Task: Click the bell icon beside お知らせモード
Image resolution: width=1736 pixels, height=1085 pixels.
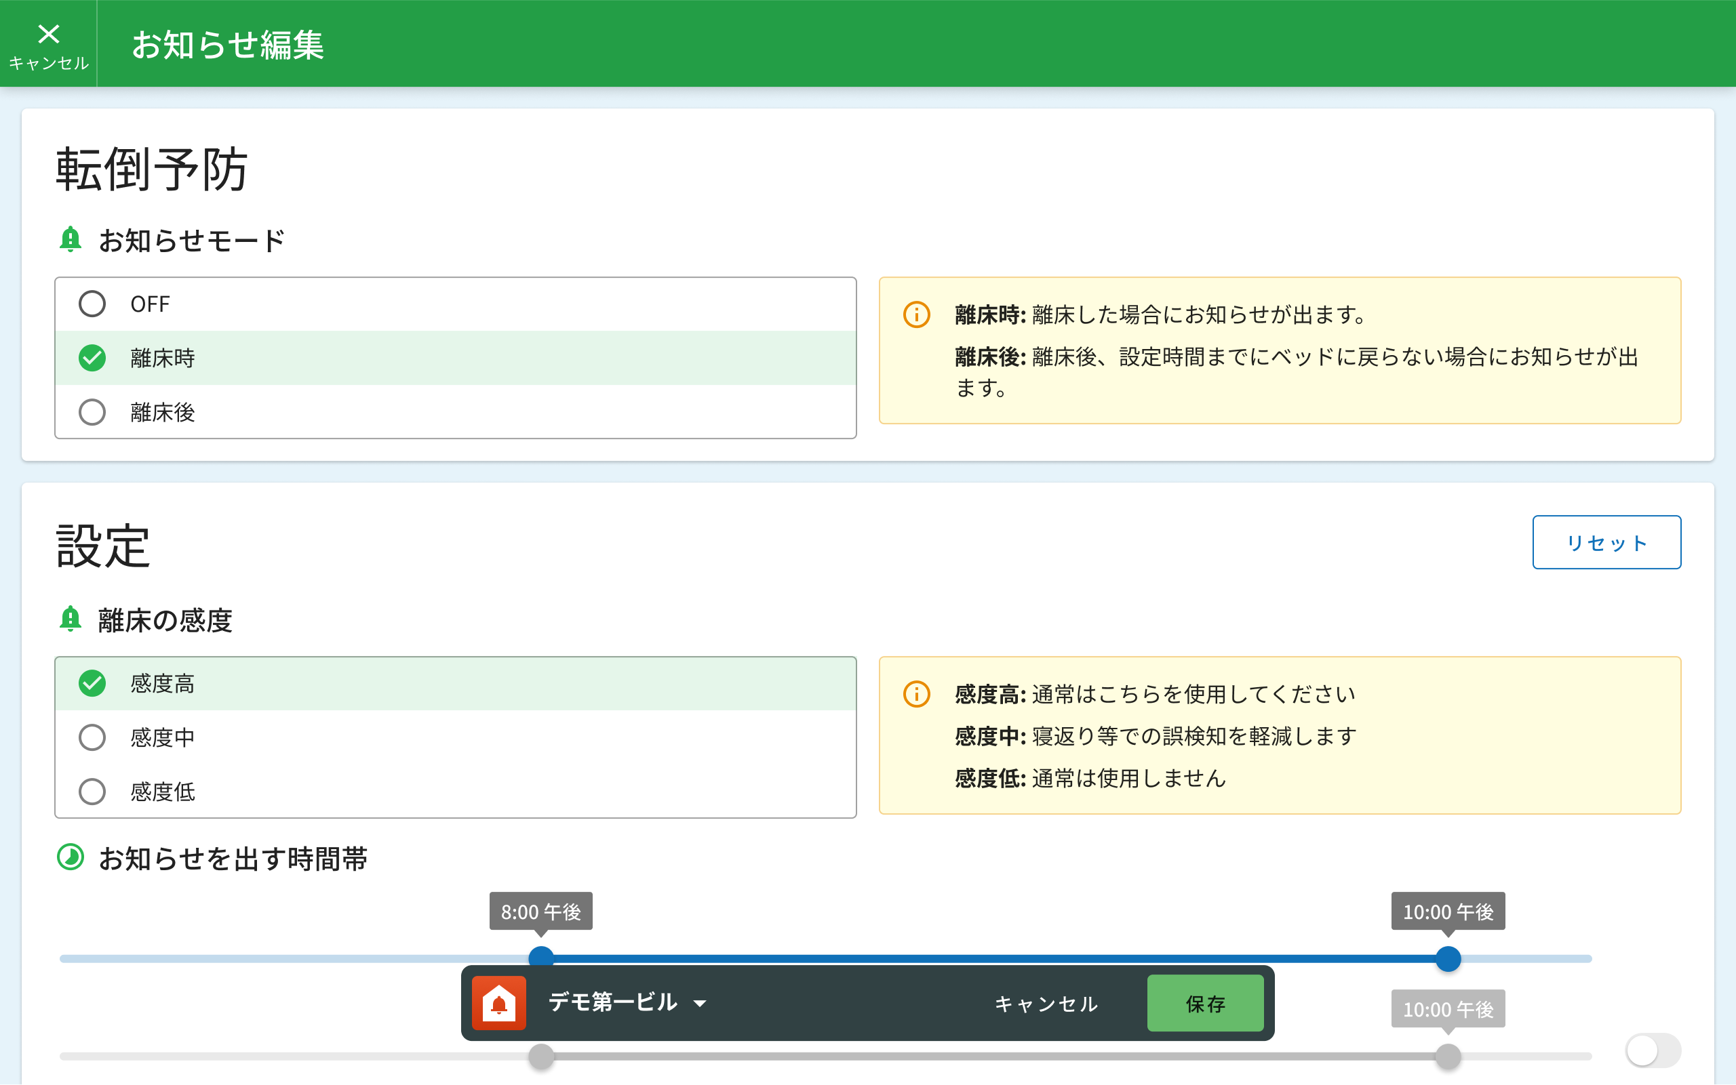Action: coord(71,240)
